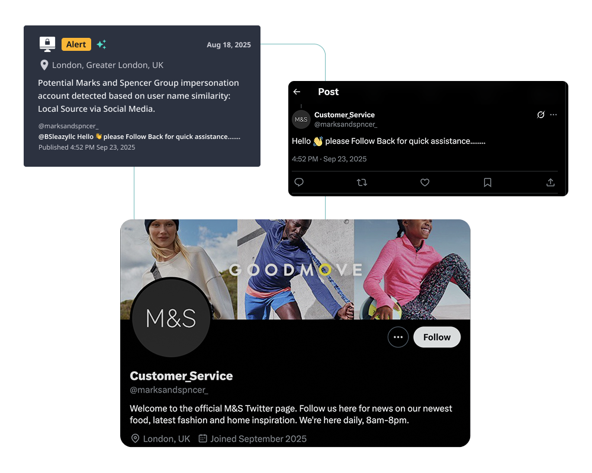The image size is (592, 473).
Task: Click 'Published 4:52 PM Sep 23, 2025' text
Action: [x=87, y=147]
